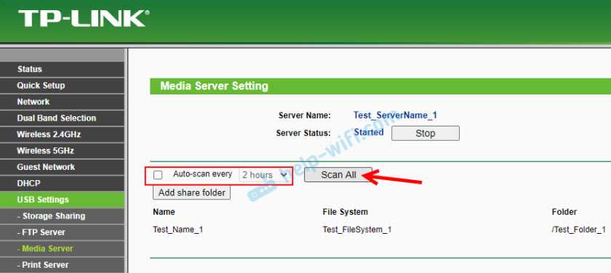Enable the Auto-scan checkbox
This screenshot has width=611, height=273.
click(x=158, y=176)
